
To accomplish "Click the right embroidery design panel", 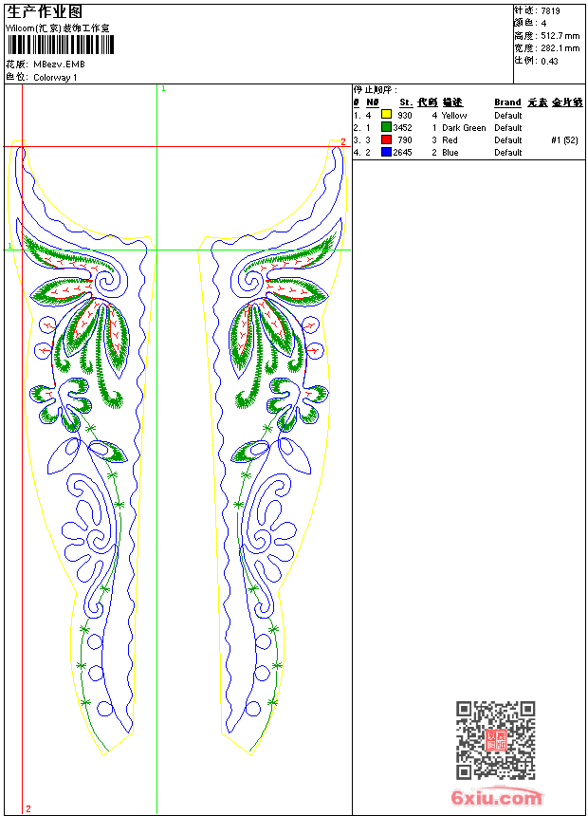I will pyautogui.click(x=272, y=447).
